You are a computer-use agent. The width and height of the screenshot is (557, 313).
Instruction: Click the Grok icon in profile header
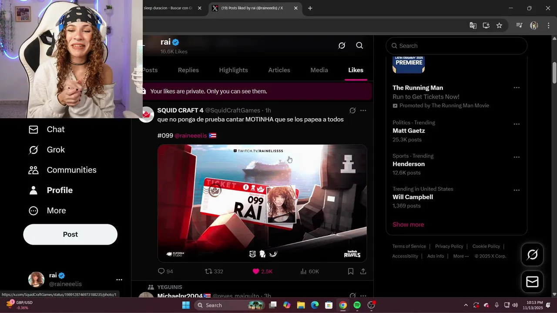tap(342, 46)
